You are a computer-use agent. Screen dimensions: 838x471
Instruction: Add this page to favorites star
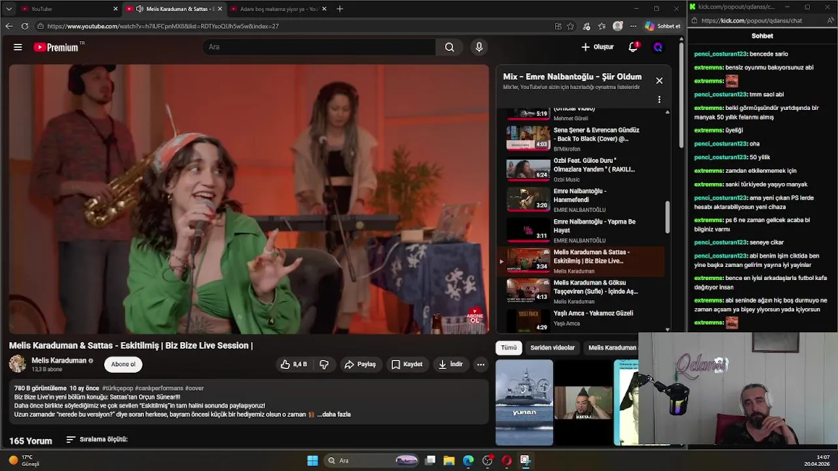coord(570,26)
